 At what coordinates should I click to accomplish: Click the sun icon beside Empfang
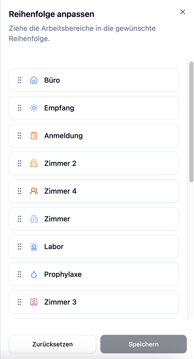click(x=34, y=108)
